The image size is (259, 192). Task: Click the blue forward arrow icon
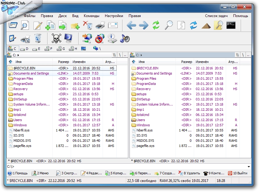click(144, 25)
